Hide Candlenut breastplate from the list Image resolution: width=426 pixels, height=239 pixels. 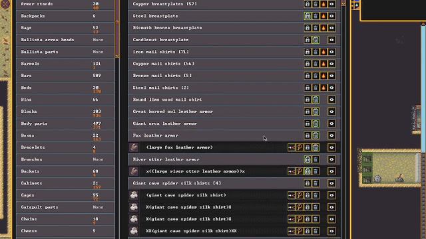331,40
